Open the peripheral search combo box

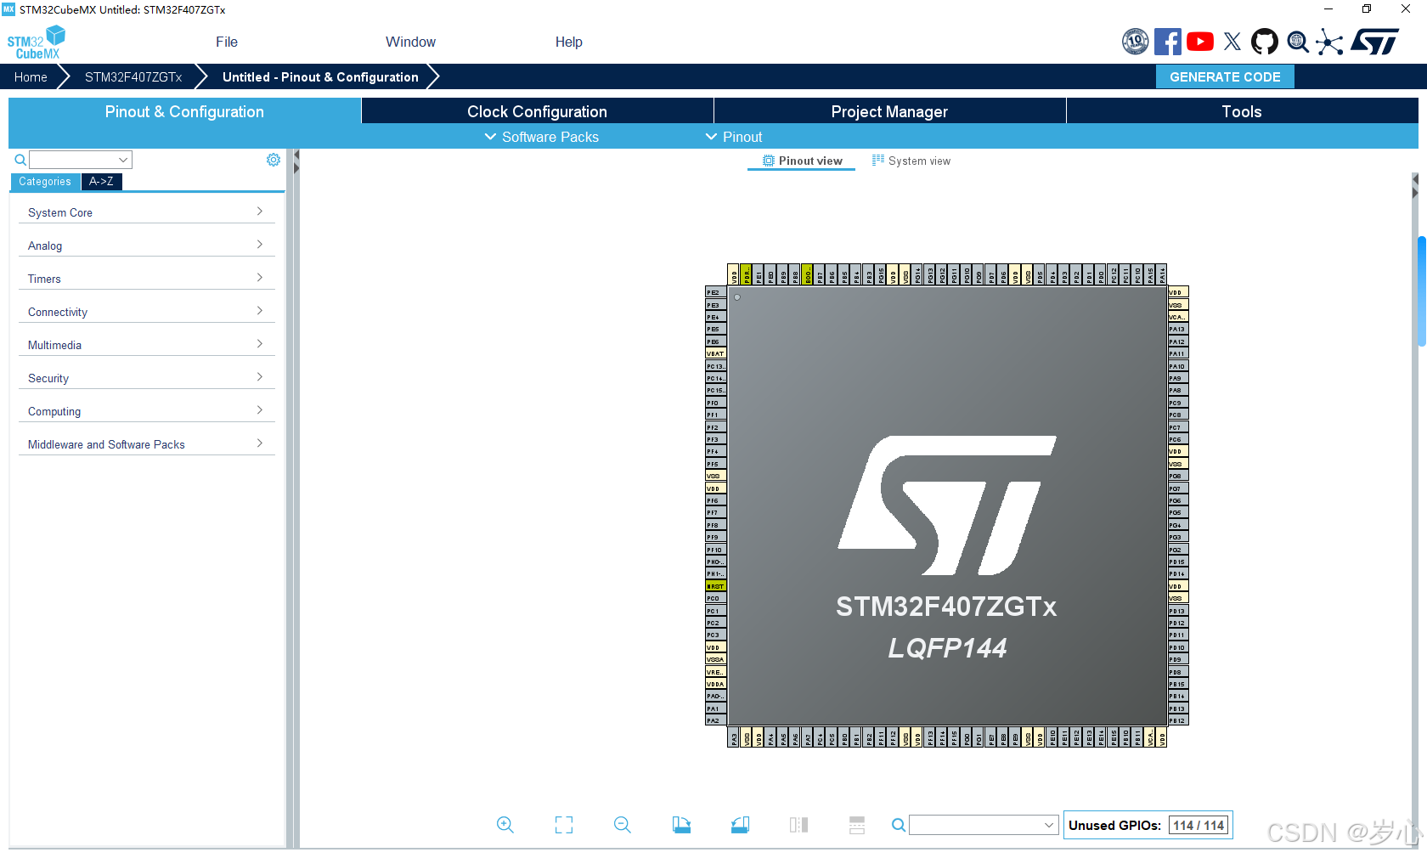[81, 160]
